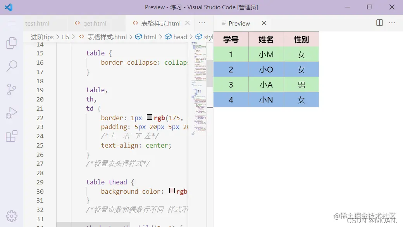Image resolution: width=403 pixels, height=227 pixels.
Task: Click the 小N cell in preview table
Action: [x=266, y=100]
